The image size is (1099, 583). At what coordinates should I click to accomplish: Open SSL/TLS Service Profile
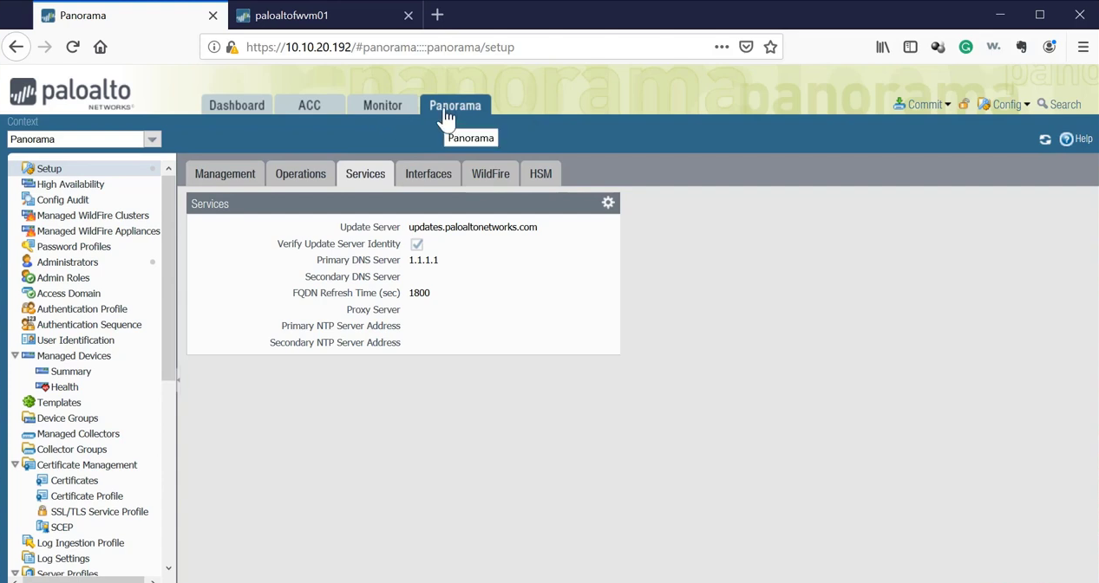click(99, 511)
